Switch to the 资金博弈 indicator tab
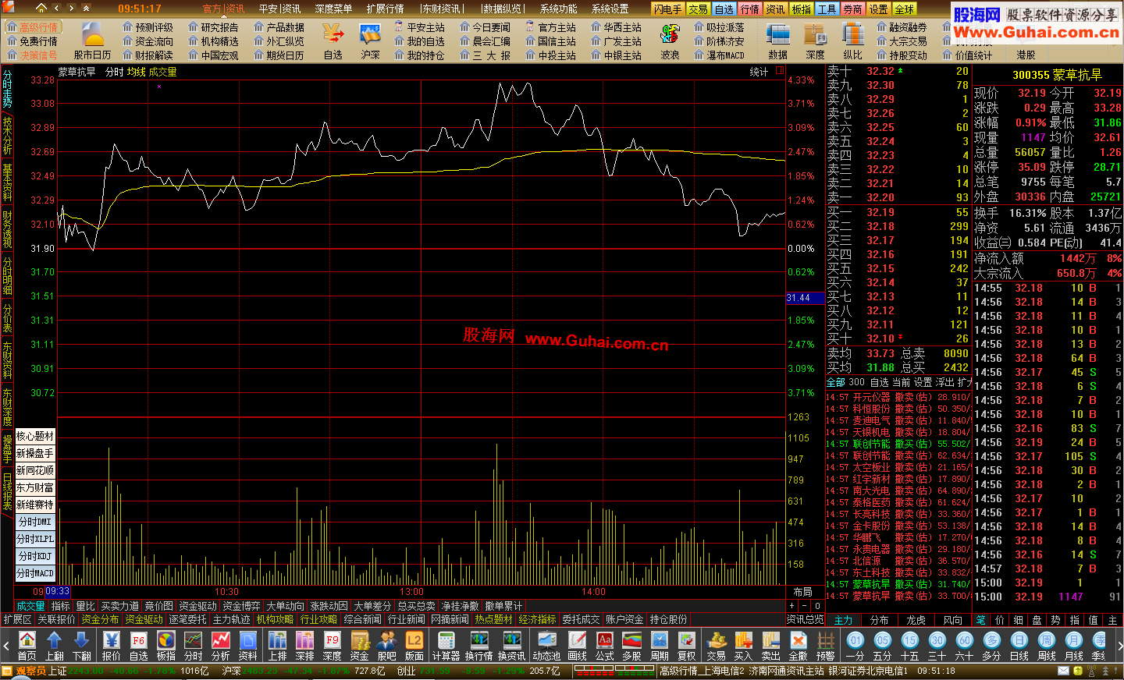 (241, 606)
